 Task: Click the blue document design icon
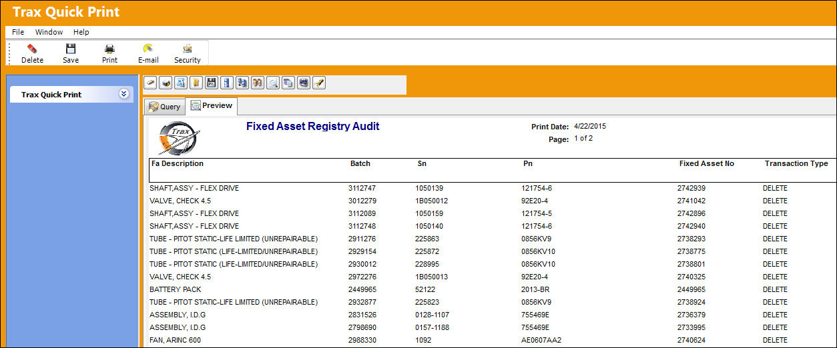pos(182,83)
